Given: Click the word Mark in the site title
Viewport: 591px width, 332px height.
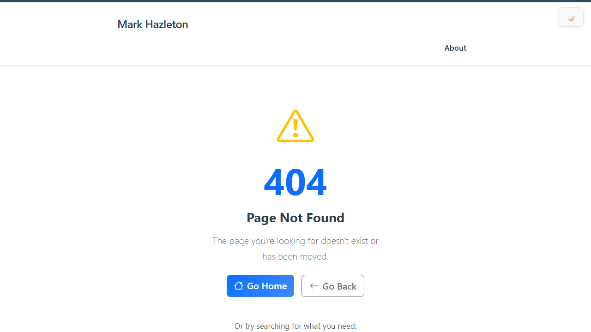Looking at the screenshot, I should (x=130, y=24).
